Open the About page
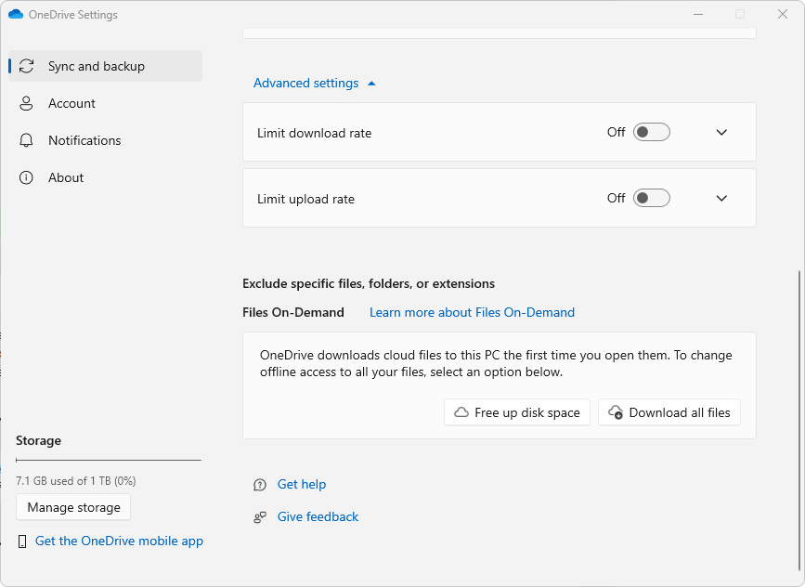Image resolution: width=805 pixels, height=587 pixels. point(105,177)
